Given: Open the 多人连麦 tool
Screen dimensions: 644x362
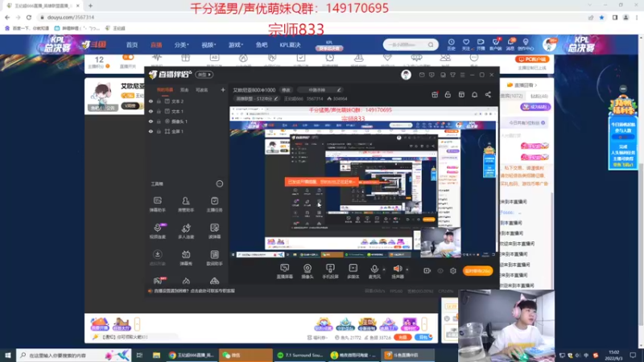Looking at the screenshot, I should (x=186, y=231).
